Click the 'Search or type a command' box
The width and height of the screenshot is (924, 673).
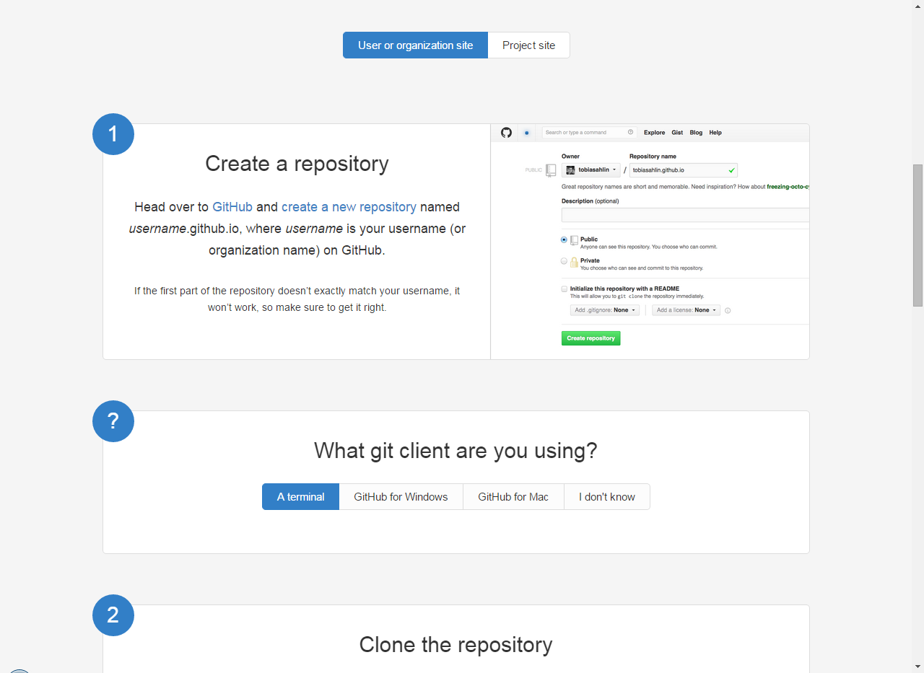click(588, 133)
